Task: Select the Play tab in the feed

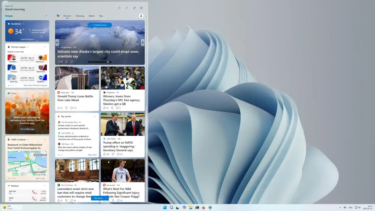Action: click(101, 16)
